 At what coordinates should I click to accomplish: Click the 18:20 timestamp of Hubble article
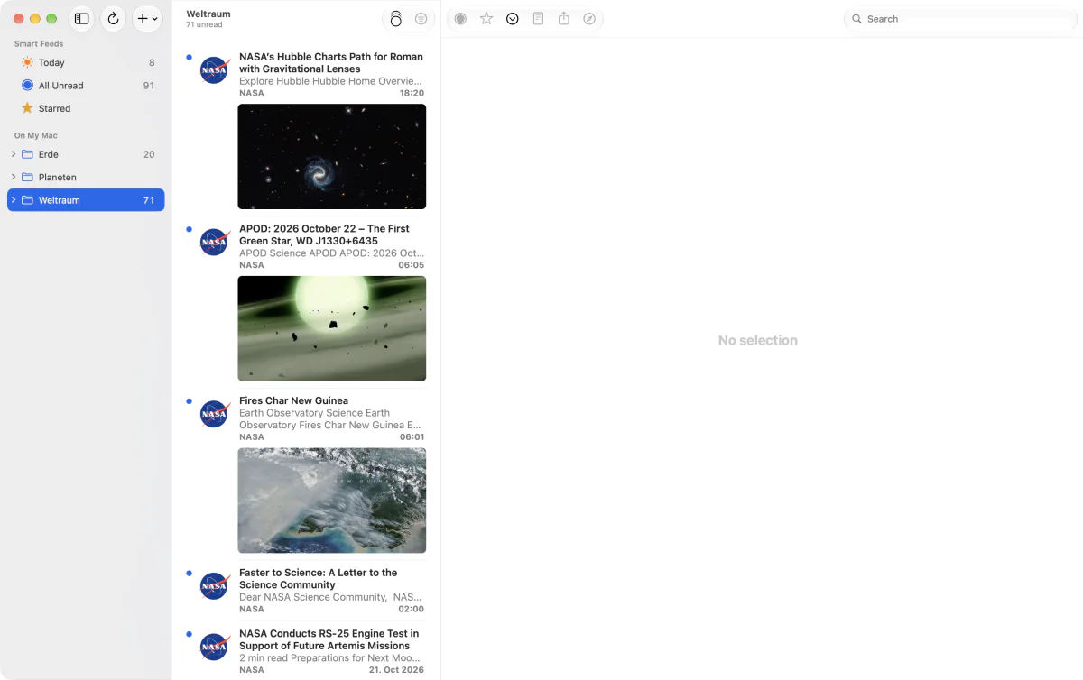[412, 93]
